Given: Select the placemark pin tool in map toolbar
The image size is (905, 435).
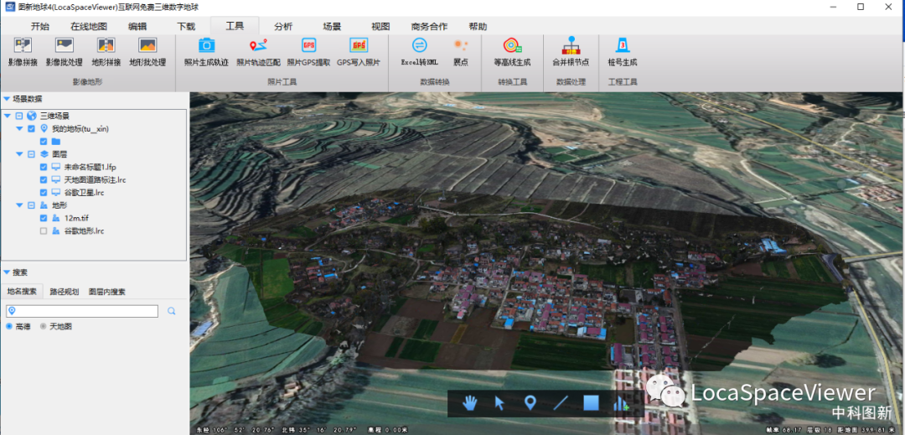Looking at the screenshot, I should (x=530, y=402).
